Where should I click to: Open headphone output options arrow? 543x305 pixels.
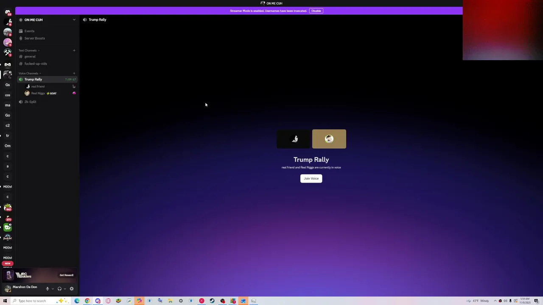click(x=65, y=289)
